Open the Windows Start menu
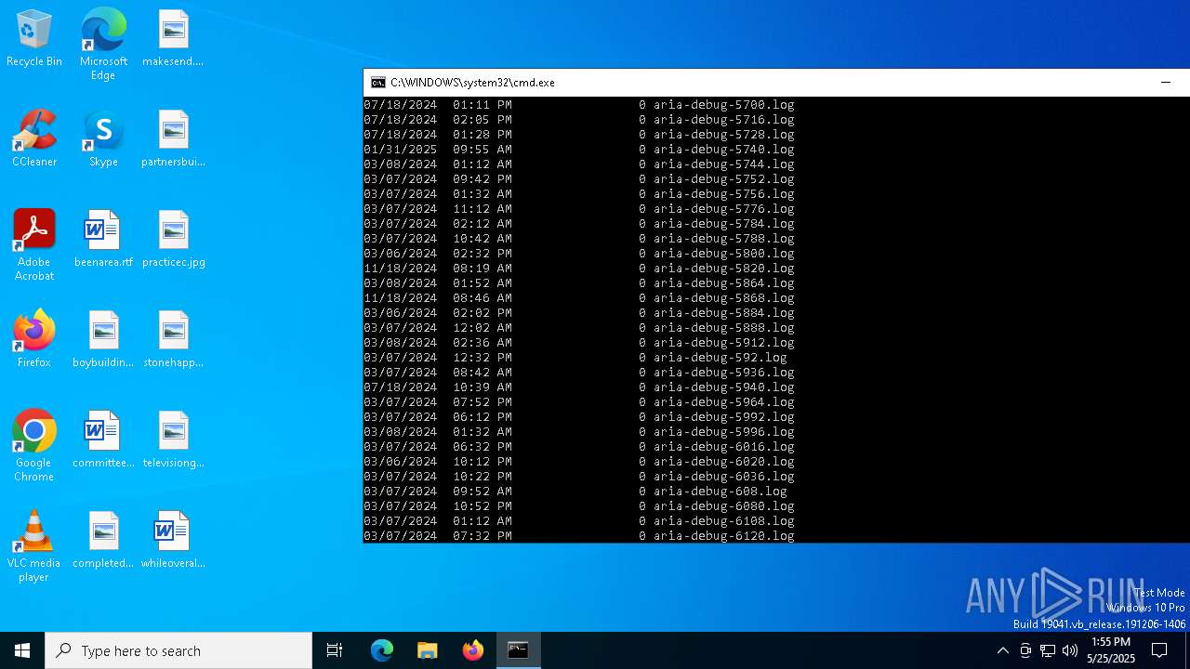1190x669 pixels. 22,650
